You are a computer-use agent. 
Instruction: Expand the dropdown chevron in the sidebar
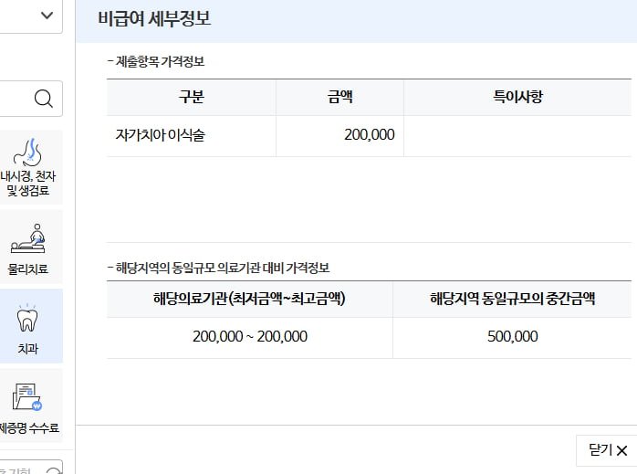coord(47,16)
